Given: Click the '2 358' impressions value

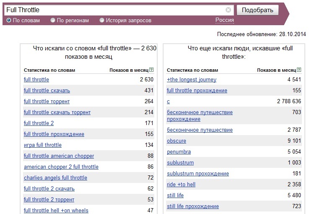Looking at the screenshot, I should (294, 184).
